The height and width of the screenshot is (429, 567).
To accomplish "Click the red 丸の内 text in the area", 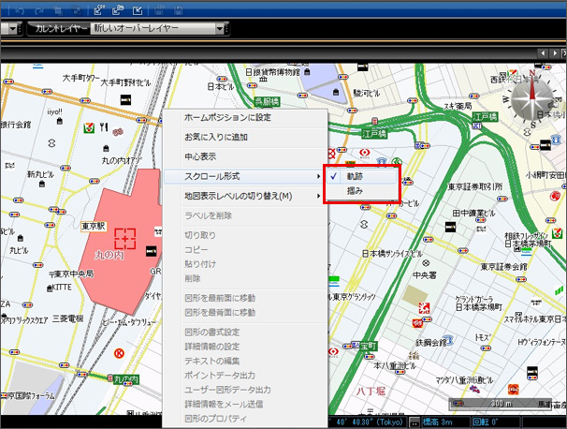I will 109,255.
